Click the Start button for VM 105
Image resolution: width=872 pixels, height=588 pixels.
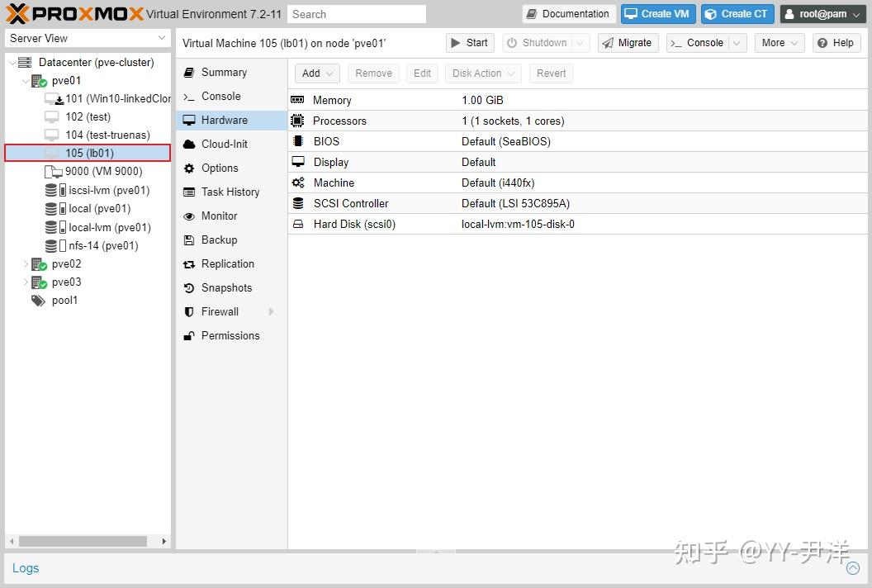point(469,42)
